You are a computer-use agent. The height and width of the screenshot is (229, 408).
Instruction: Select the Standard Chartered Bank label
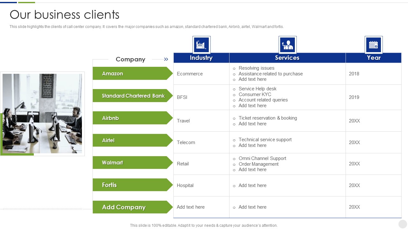click(133, 96)
